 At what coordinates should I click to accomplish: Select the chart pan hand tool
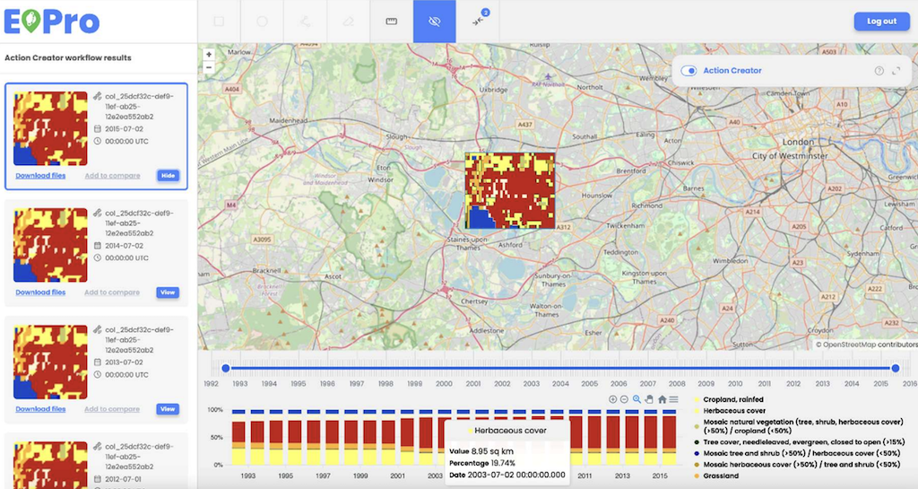649,399
